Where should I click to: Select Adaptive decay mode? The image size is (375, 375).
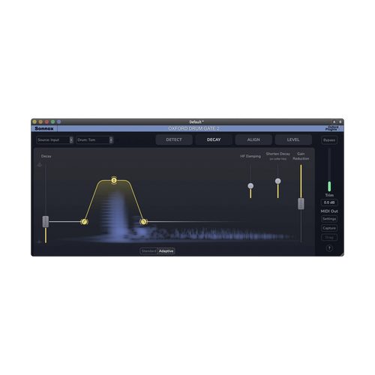click(166, 251)
